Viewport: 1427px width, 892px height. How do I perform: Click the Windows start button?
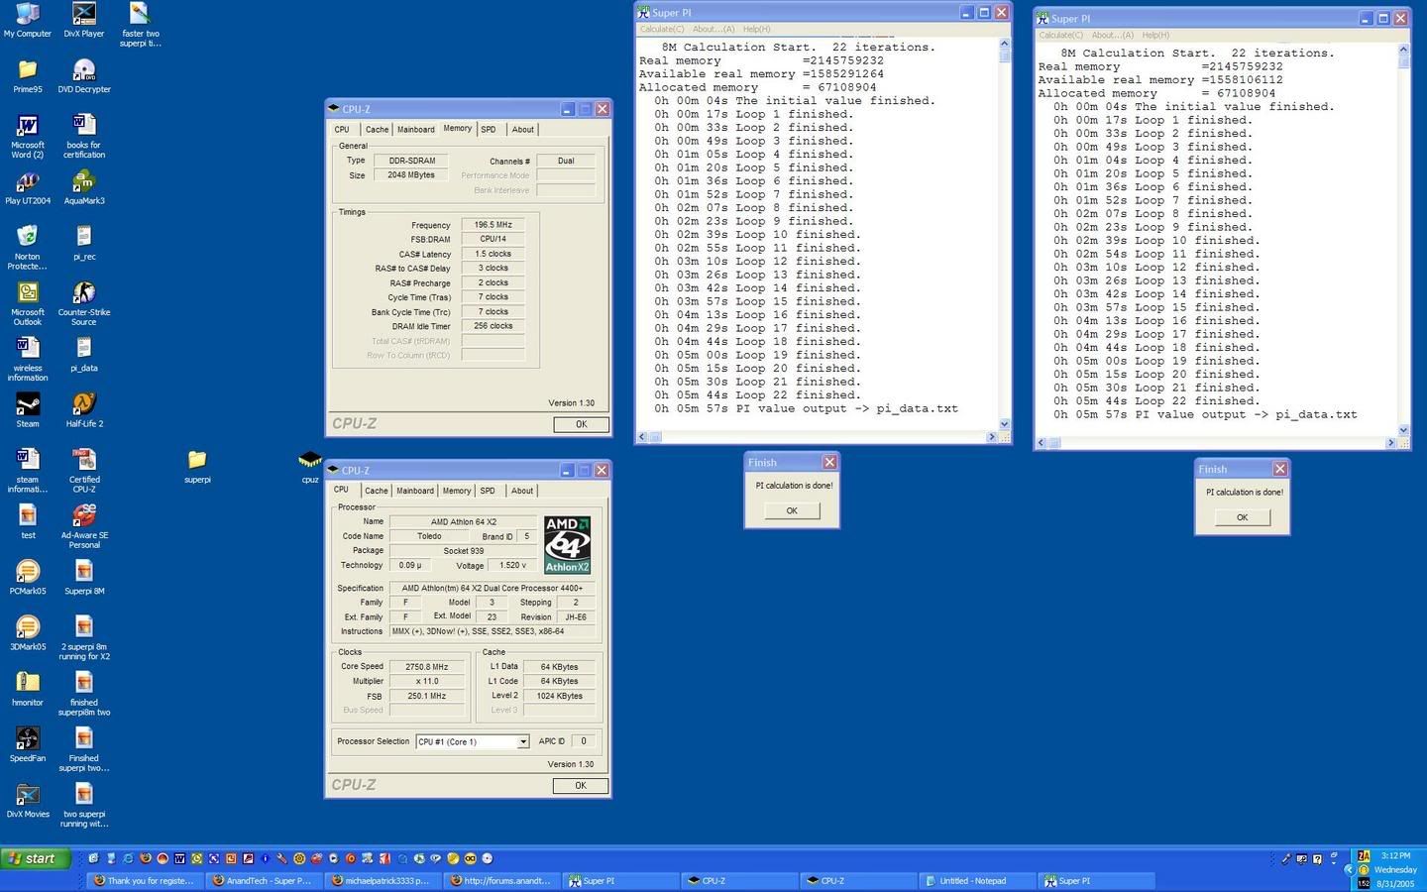tap(36, 858)
